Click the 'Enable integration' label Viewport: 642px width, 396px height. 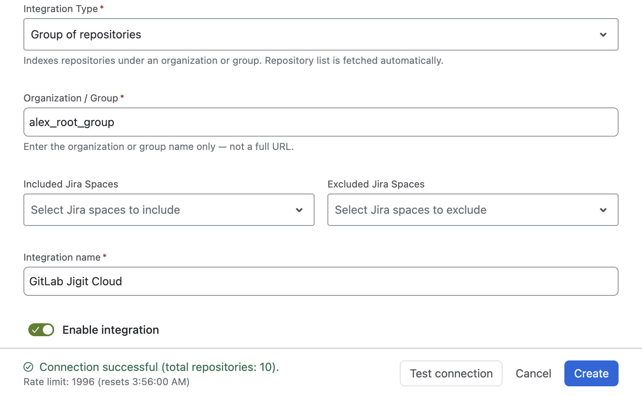[x=111, y=330]
